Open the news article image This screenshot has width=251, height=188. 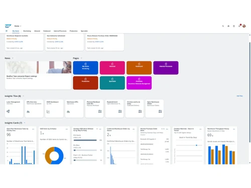tap(38, 67)
